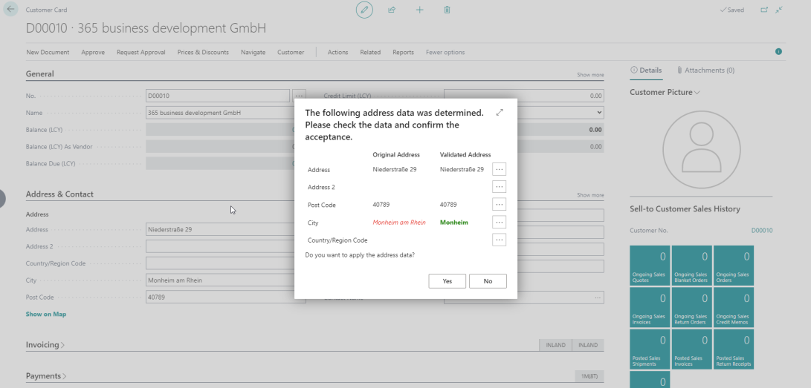
Task: Open ellipsis button for Address row
Action: click(x=499, y=169)
